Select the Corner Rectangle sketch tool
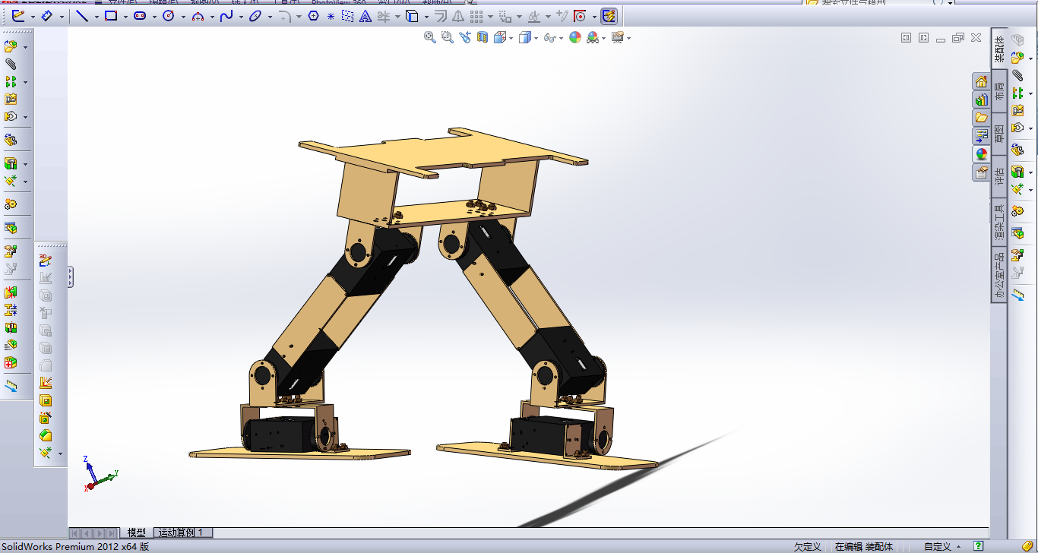Image resolution: width=1038 pixels, height=553 pixels. [x=111, y=16]
